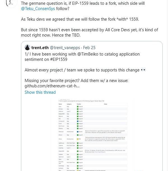Click trent.eth's round profile avatar

pos(27,47)
